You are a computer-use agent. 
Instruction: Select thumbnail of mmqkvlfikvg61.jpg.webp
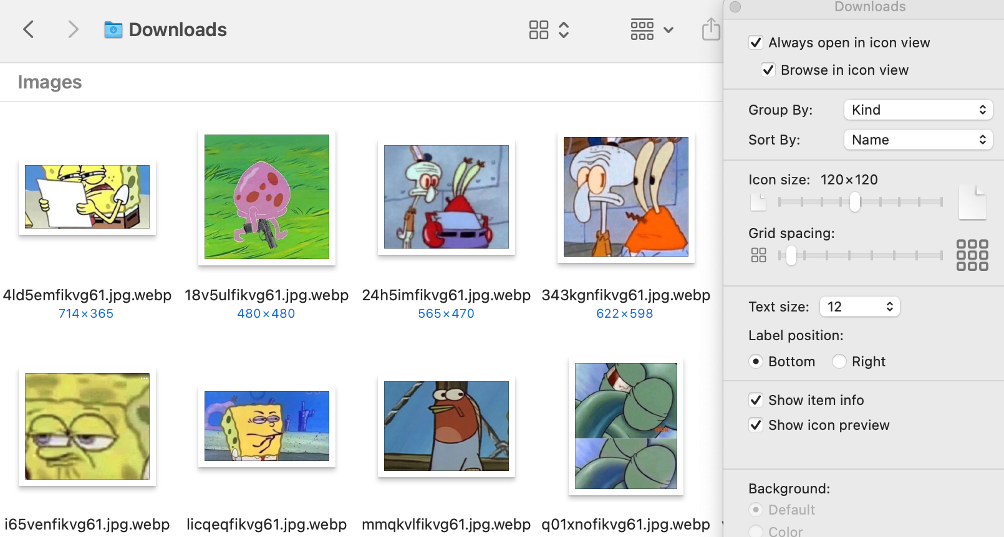tap(446, 426)
